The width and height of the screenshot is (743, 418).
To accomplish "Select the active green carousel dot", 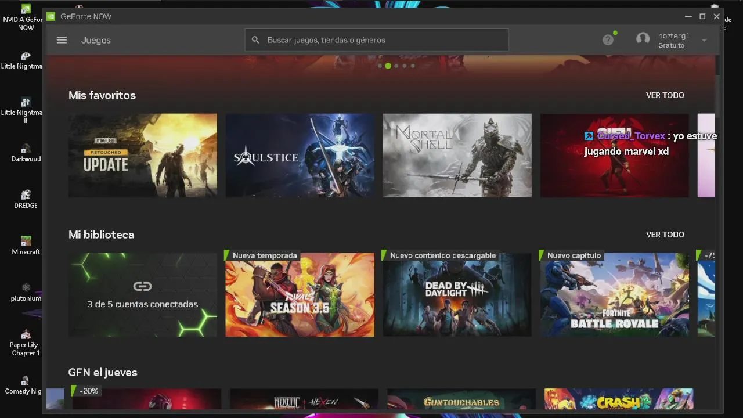I will point(388,66).
